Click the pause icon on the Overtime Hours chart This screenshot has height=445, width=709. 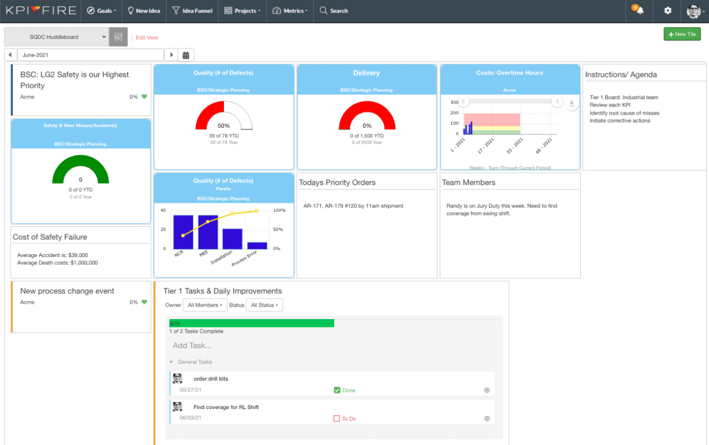click(557, 101)
